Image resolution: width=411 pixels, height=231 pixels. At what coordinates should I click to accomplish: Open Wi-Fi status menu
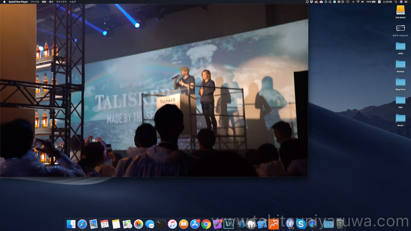point(358,2)
